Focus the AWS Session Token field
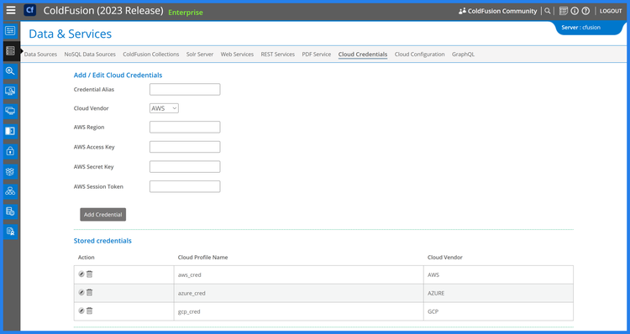 click(x=185, y=186)
